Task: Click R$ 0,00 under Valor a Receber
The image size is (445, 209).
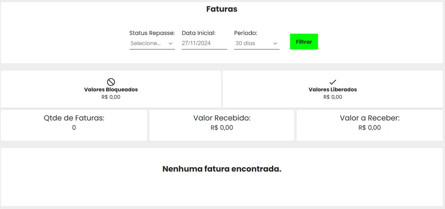Action: tap(369, 128)
